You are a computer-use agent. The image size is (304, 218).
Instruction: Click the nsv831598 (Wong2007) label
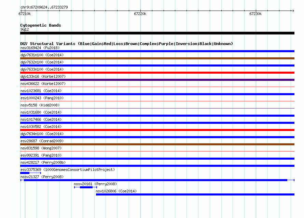(41, 148)
